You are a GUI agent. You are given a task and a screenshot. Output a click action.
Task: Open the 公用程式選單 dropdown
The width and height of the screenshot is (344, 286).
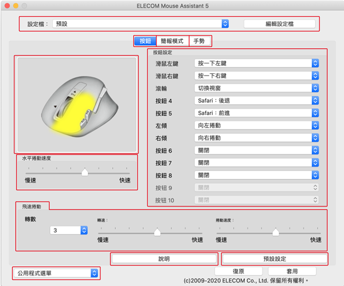click(x=56, y=273)
